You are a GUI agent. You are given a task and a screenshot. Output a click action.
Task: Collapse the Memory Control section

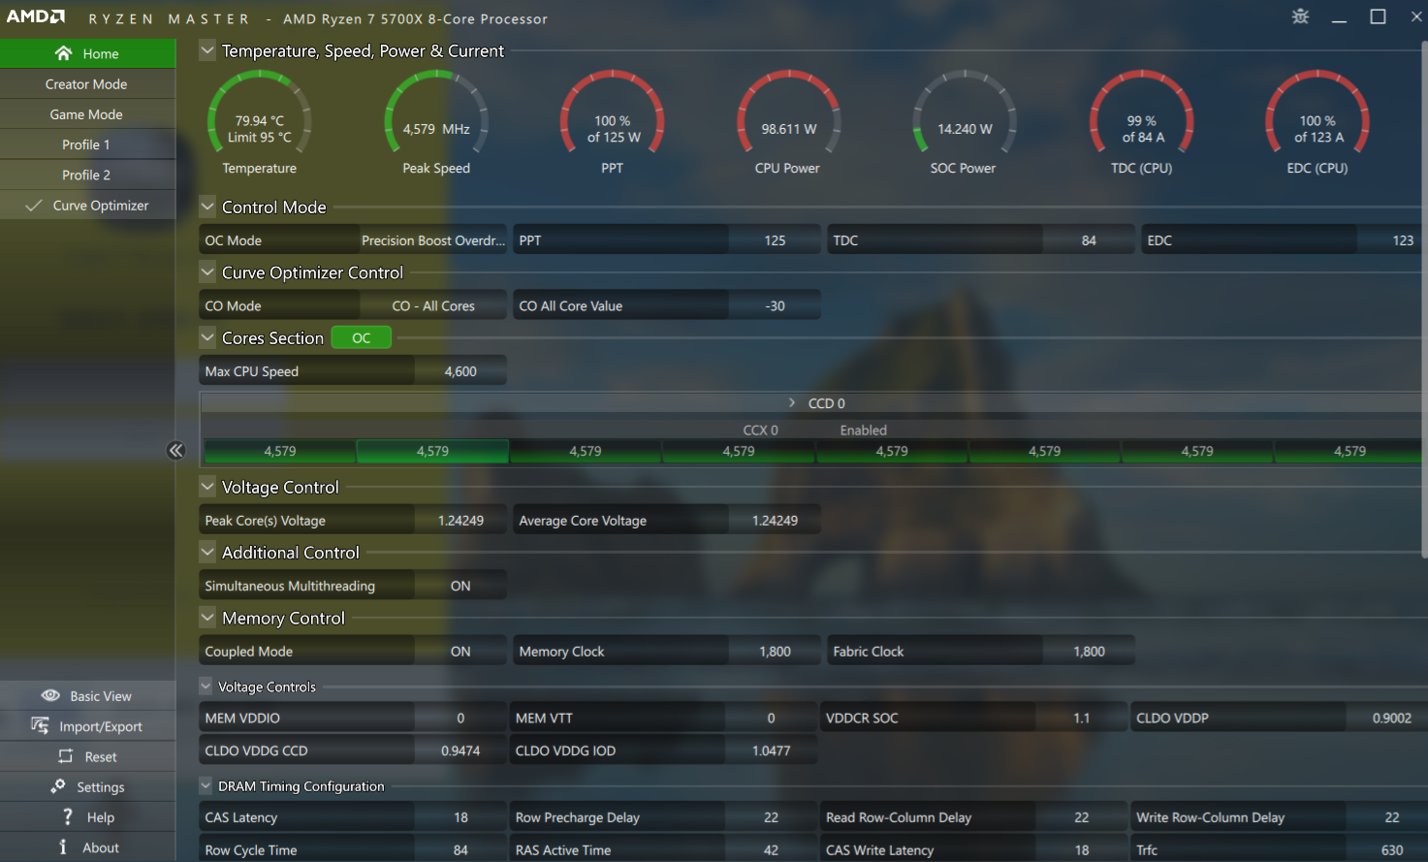coord(207,618)
